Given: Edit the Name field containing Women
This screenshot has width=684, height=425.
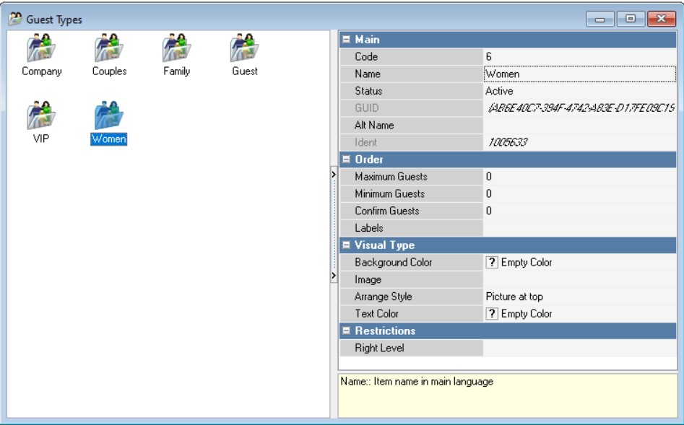Looking at the screenshot, I should (x=579, y=74).
